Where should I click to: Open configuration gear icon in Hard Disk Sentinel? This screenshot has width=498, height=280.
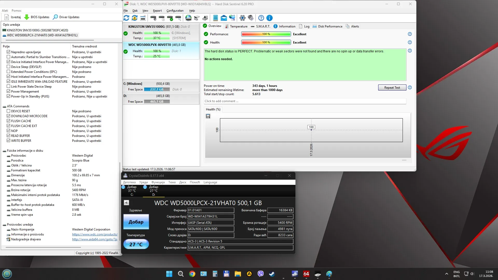tap(242, 18)
